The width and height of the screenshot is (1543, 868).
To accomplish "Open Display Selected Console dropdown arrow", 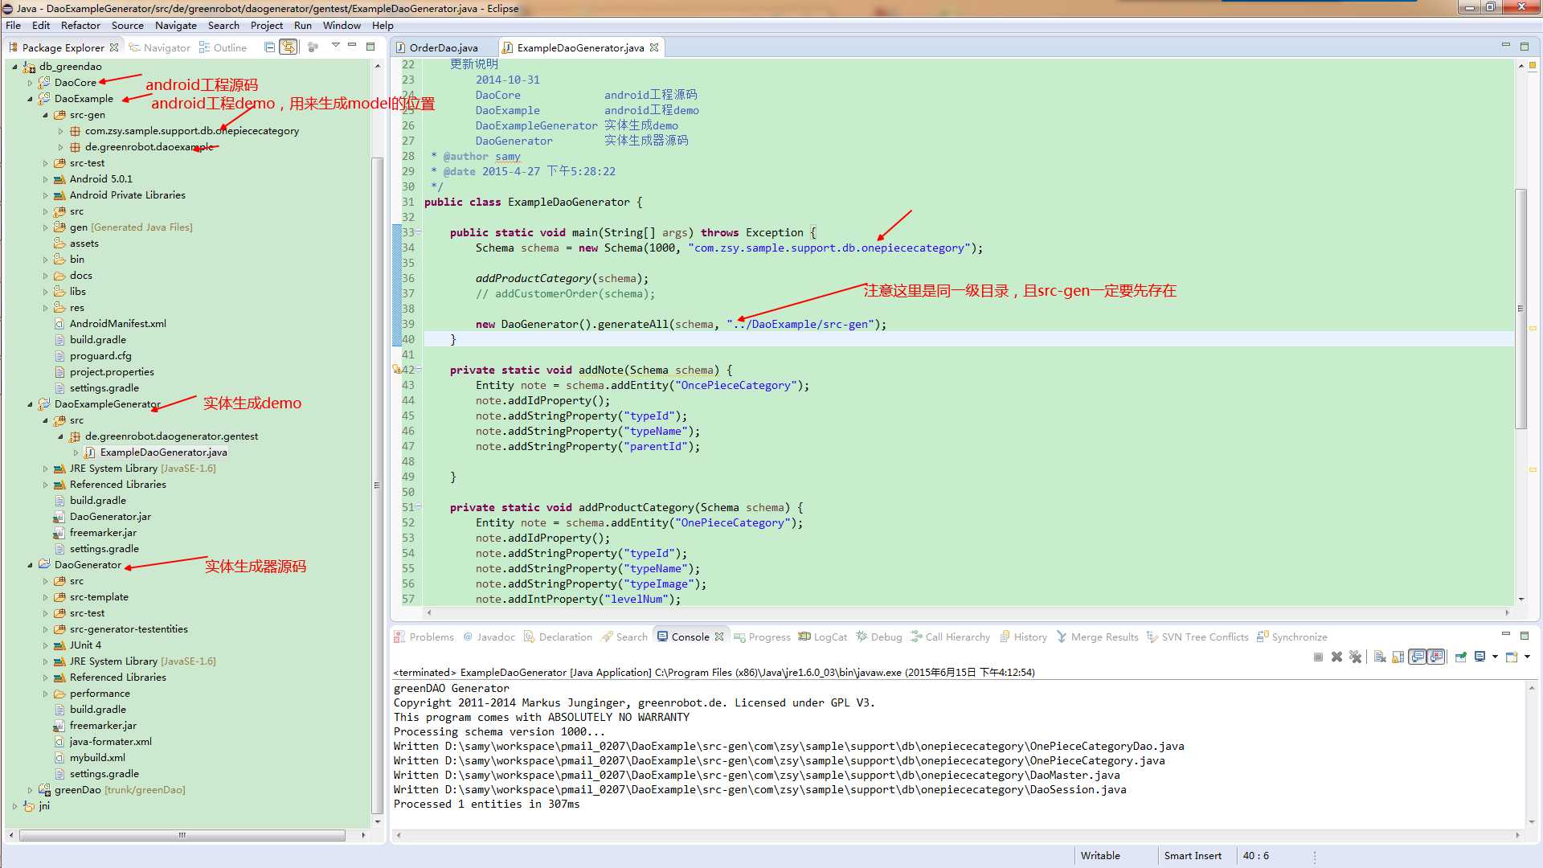I will [x=1495, y=657].
